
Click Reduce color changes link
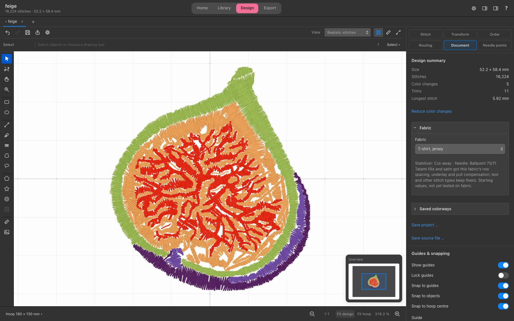[x=431, y=111]
